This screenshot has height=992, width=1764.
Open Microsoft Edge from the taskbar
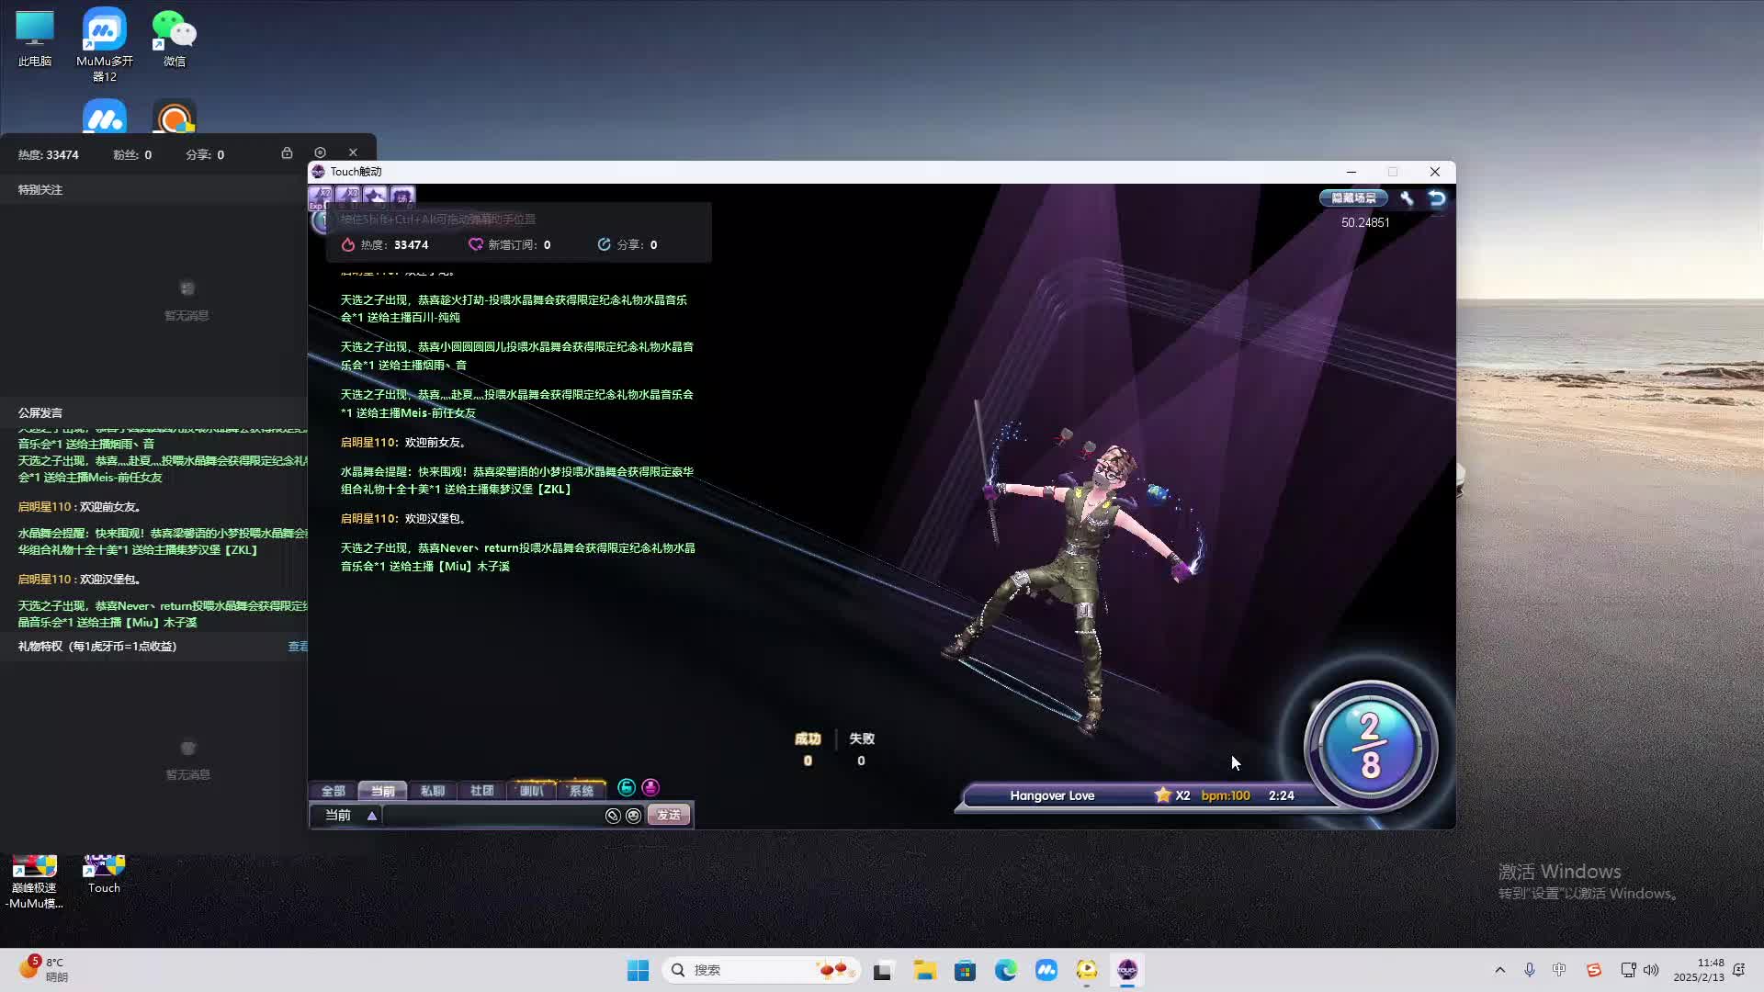pos(1006,970)
